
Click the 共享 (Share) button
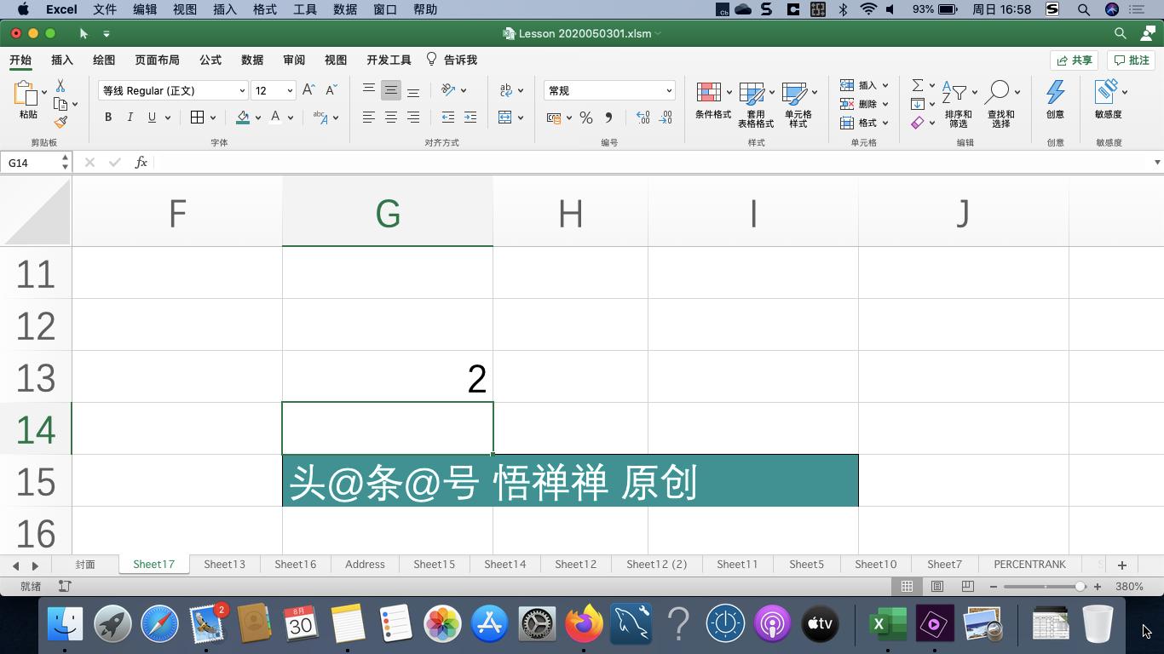[1074, 60]
